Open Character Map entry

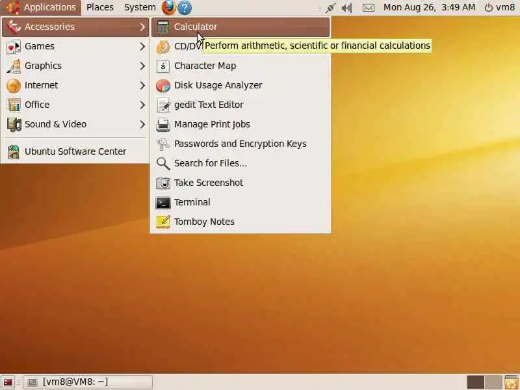(x=240, y=66)
